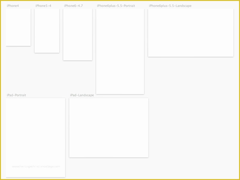Select the iPad-Portrait artboard label

(16, 95)
